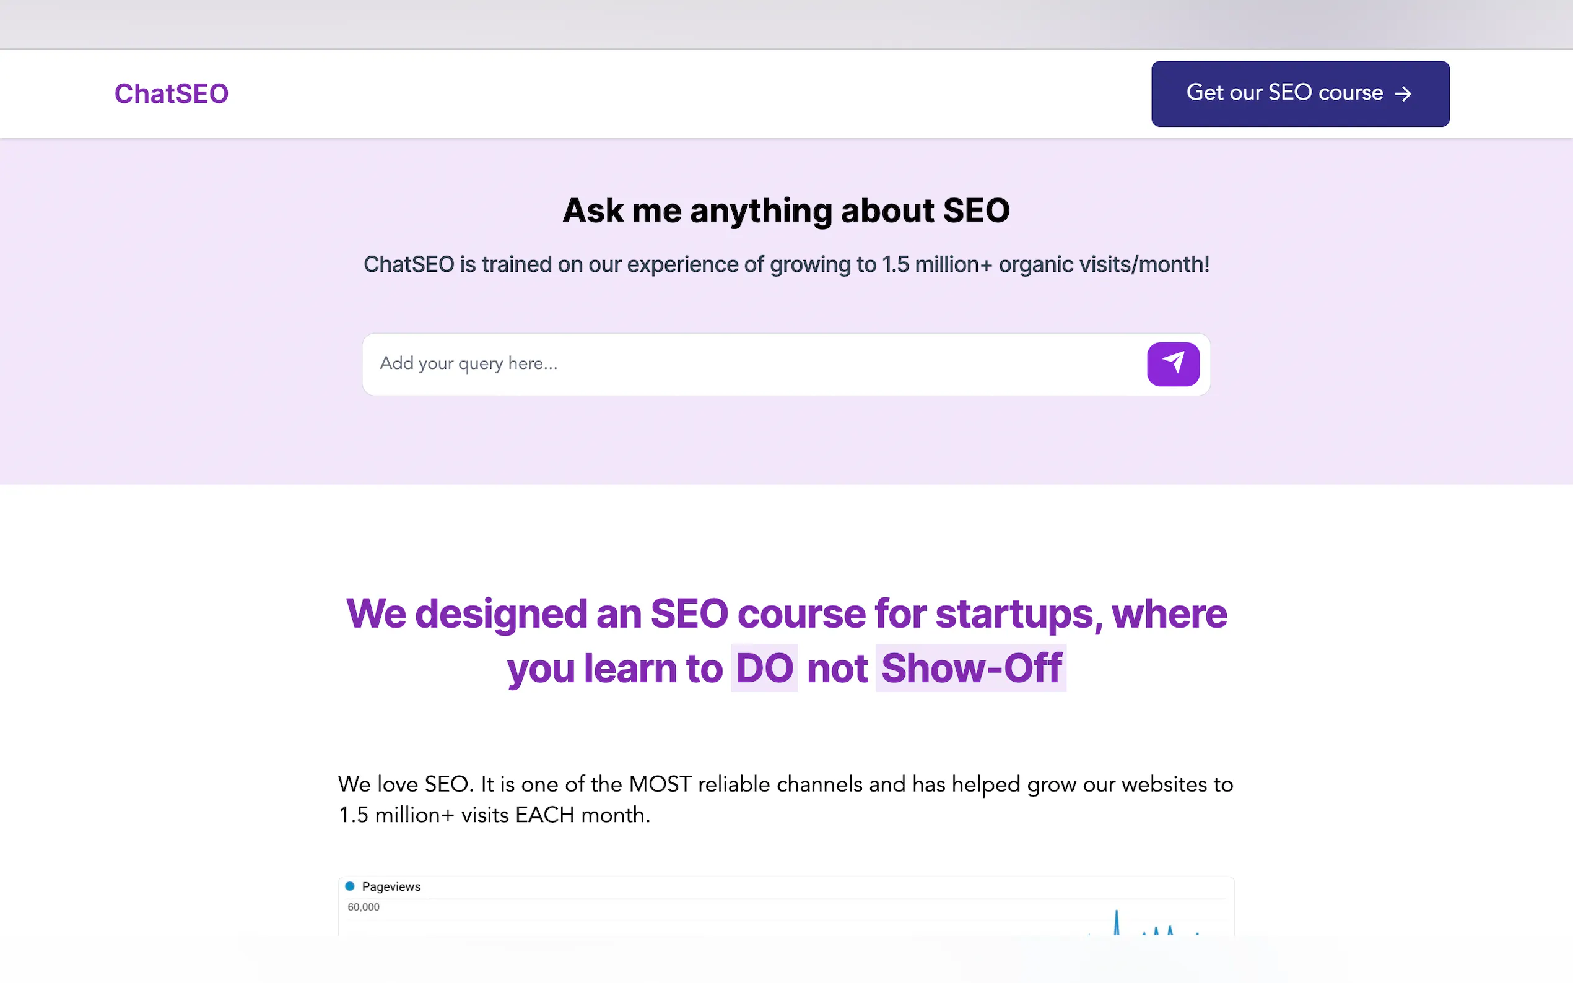Click the blue Pageviews legend dot
The image size is (1573, 983).
(x=350, y=886)
